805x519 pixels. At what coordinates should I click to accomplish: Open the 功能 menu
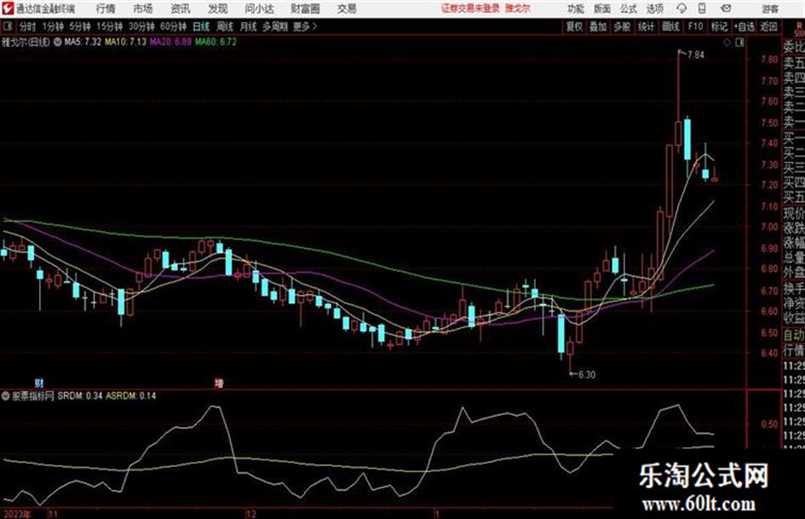coord(576,9)
